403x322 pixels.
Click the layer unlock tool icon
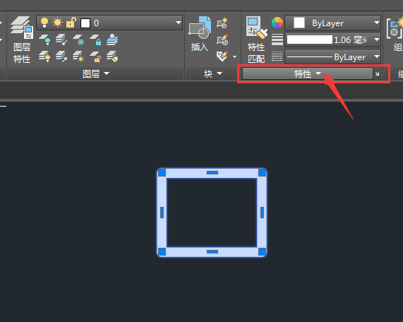coord(95,56)
